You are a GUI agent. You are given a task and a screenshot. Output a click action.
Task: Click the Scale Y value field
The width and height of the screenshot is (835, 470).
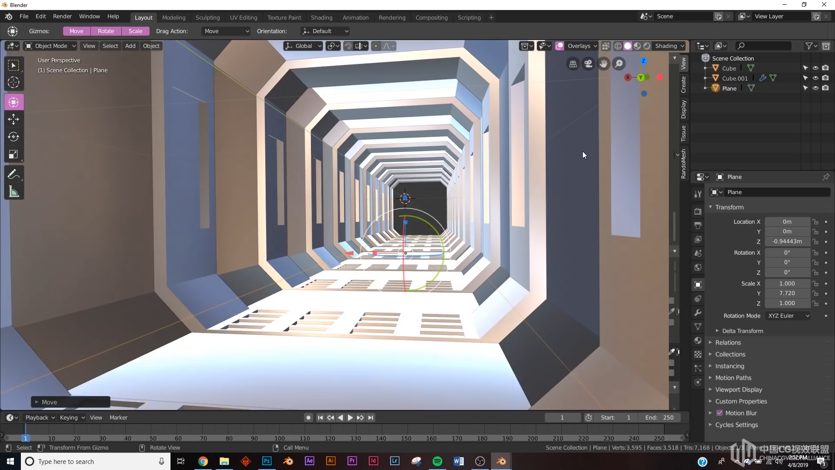coord(787,293)
